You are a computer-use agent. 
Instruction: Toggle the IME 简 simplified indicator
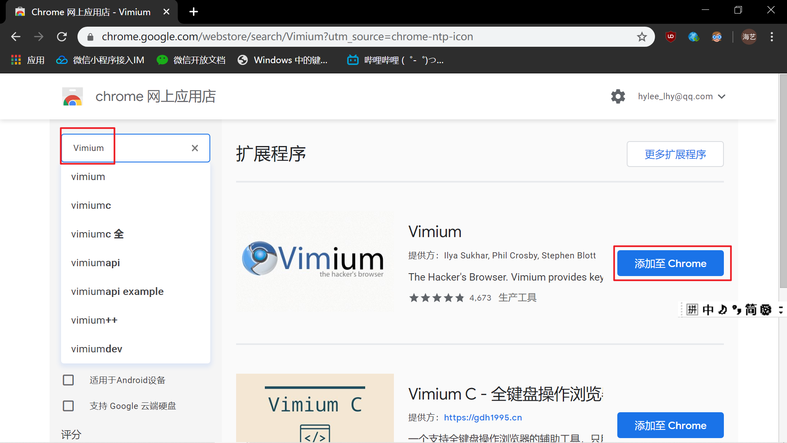click(751, 310)
